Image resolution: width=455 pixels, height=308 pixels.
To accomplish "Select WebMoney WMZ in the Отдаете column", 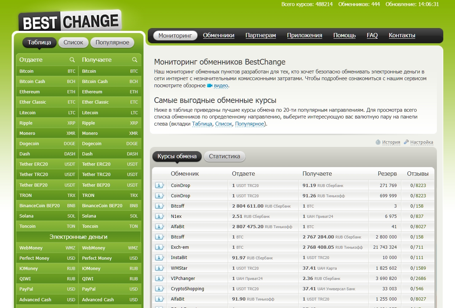I will point(47,248).
